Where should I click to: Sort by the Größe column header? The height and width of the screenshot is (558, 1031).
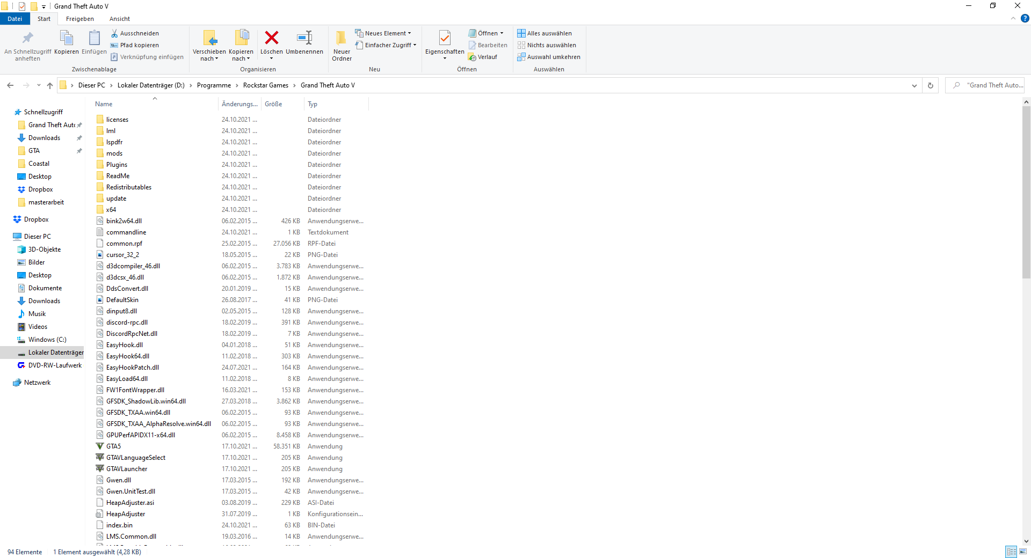[x=282, y=104]
